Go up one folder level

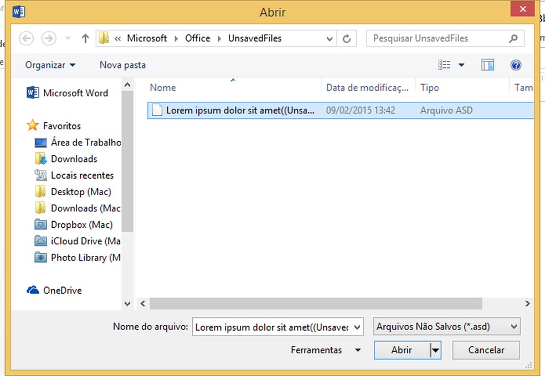(x=85, y=38)
